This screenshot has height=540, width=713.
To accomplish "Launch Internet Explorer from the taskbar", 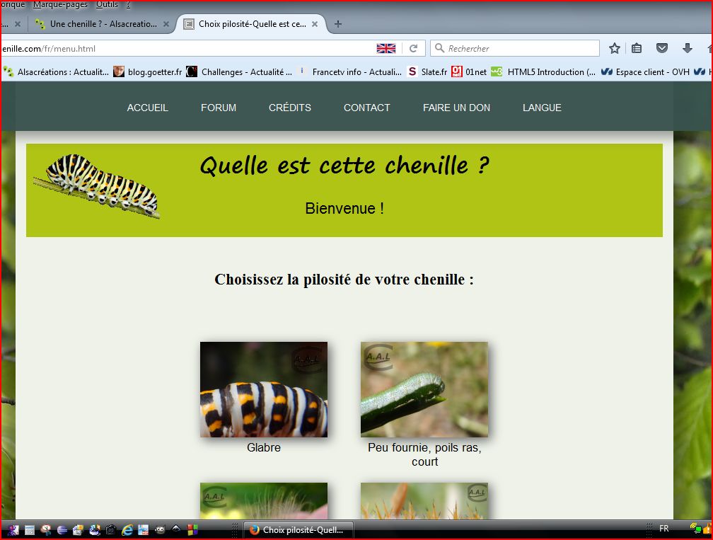I will (127, 529).
